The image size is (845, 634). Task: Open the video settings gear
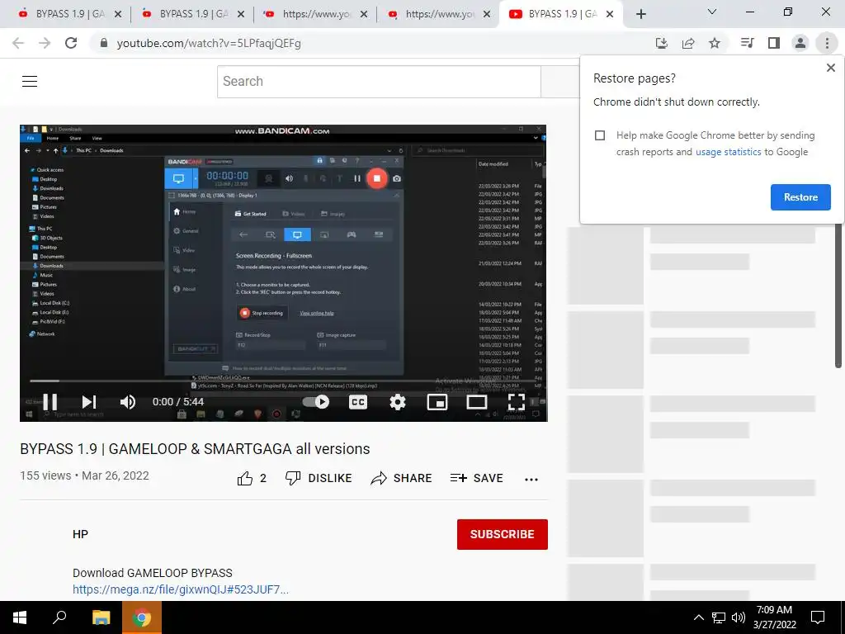pos(398,402)
